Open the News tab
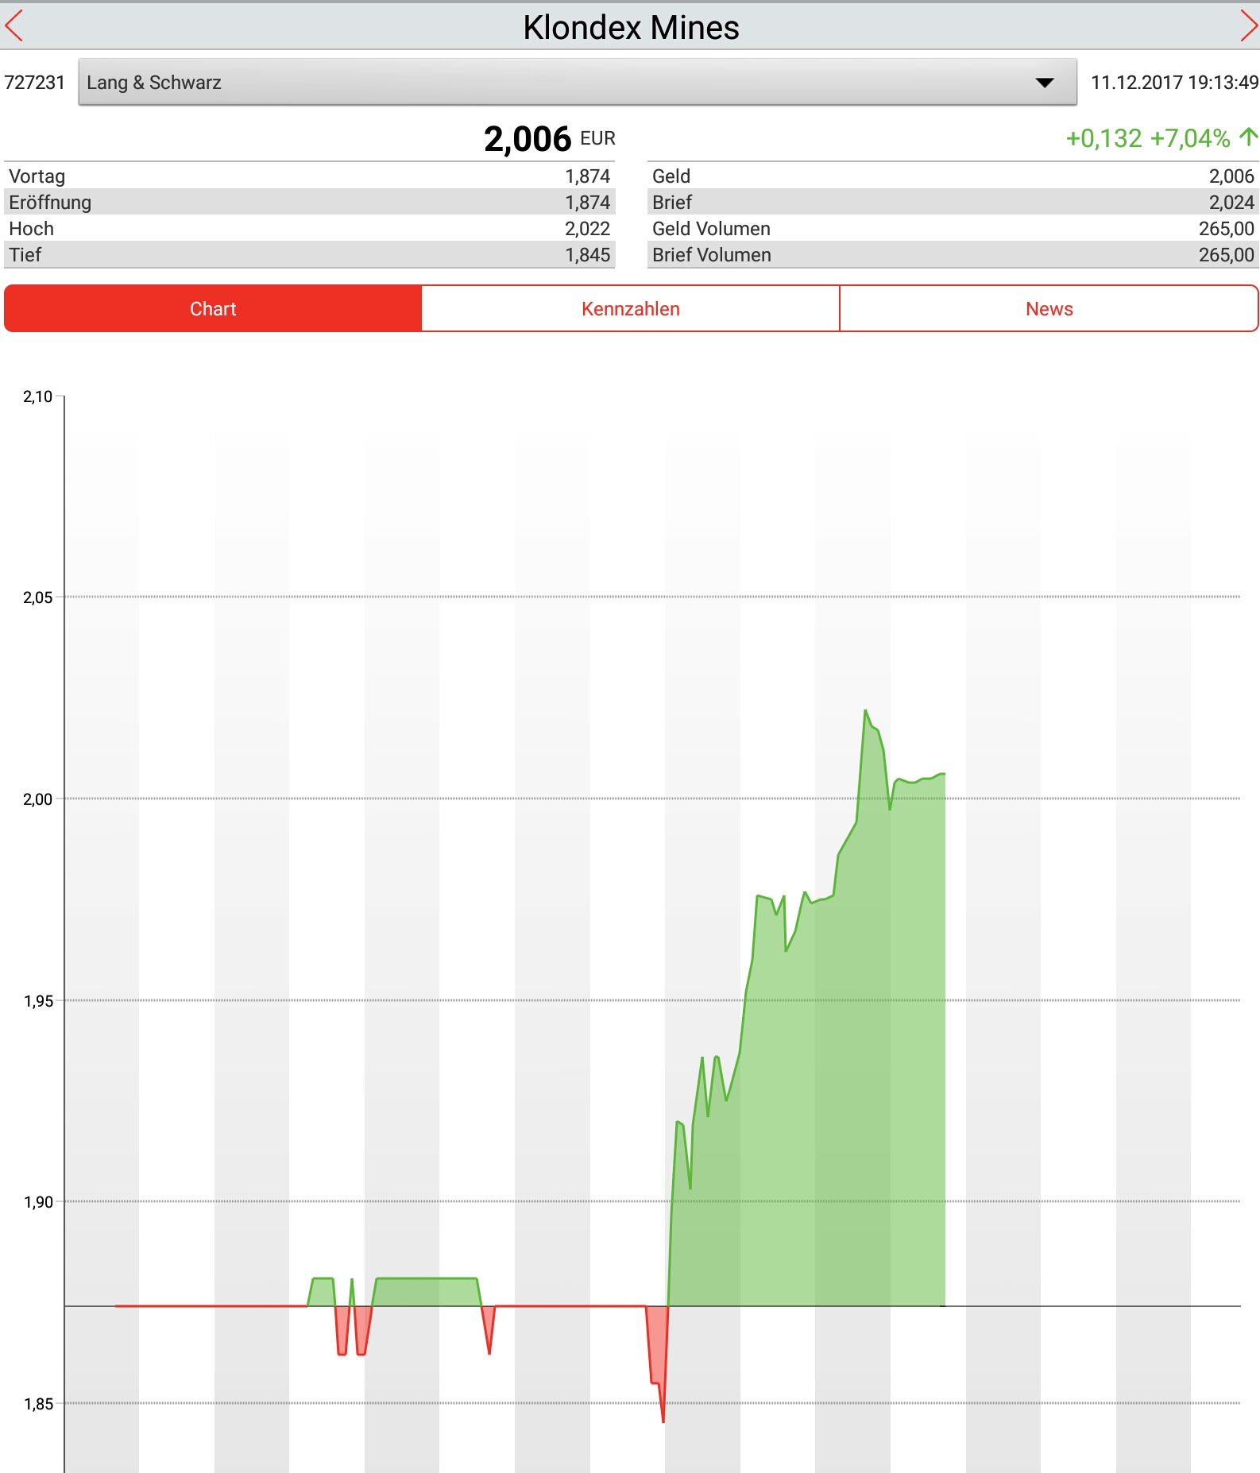Viewport: 1260px width, 1473px height. click(x=1049, y=308)
